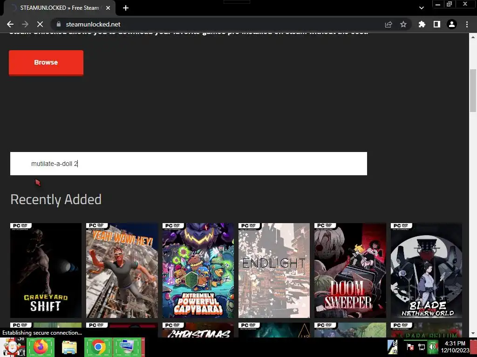Image resolution: width=477 pixels, height=357 pixels.
Task: Restore down the Chrome window
Action: [449, 4]
